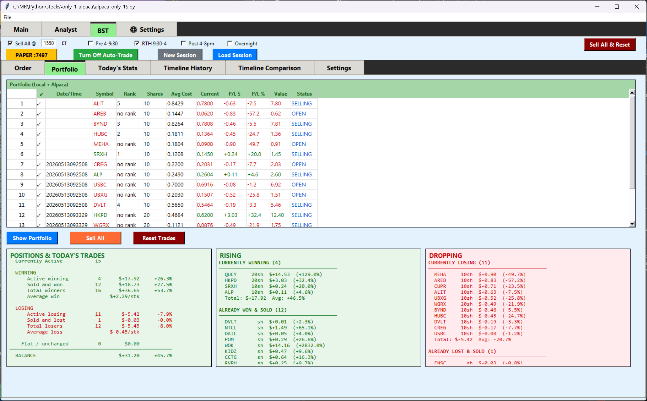647x401 pixels.
Task: Click WOK entry in Already Won list
Action: pyautogui.click(x=274, y=346)
